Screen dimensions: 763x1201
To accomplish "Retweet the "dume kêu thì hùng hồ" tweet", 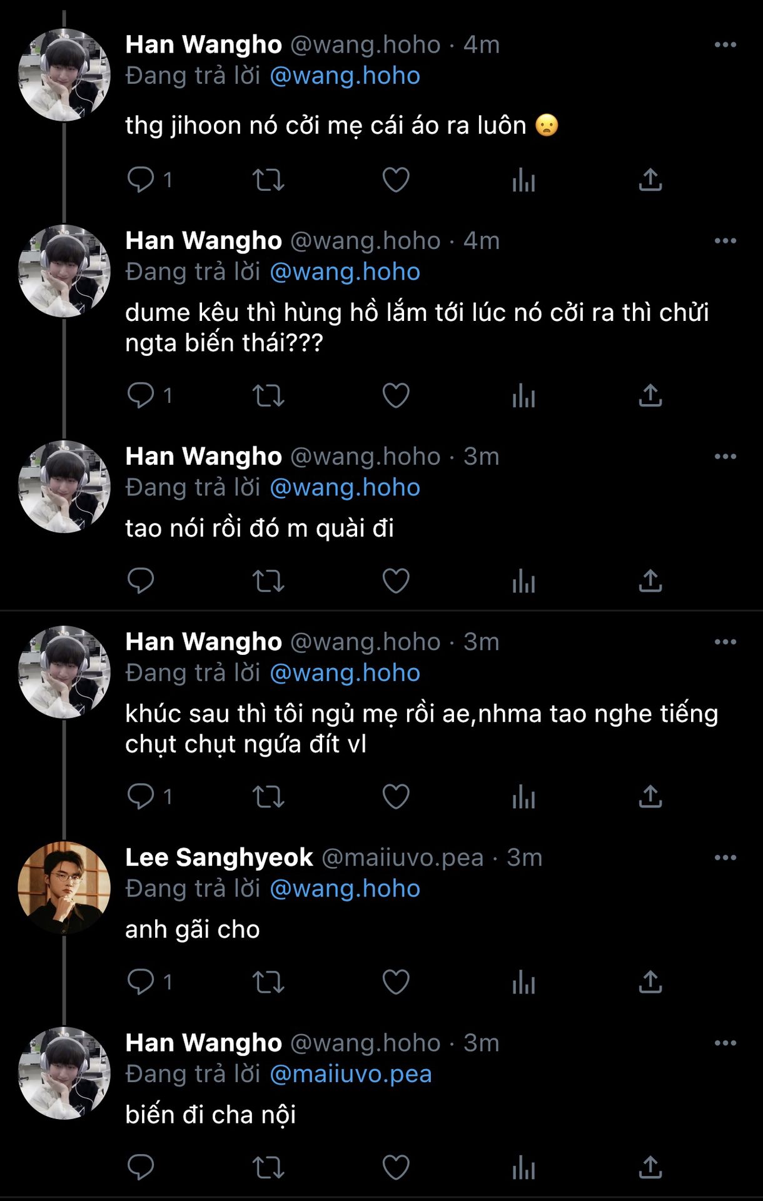I will [x=268, y=396].
